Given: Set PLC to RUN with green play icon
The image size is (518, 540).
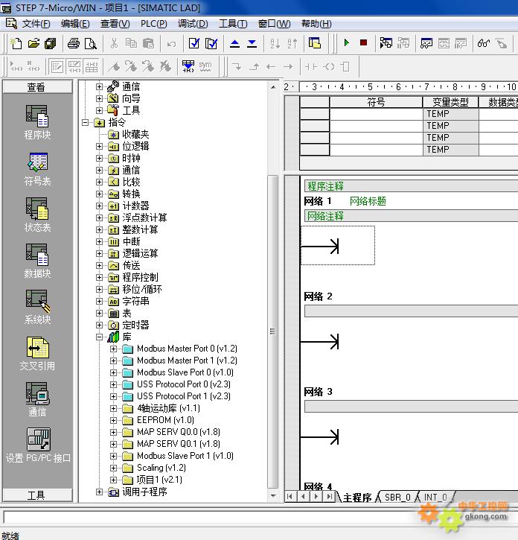Looking at the screenshot, I should (x=347, y=42).
